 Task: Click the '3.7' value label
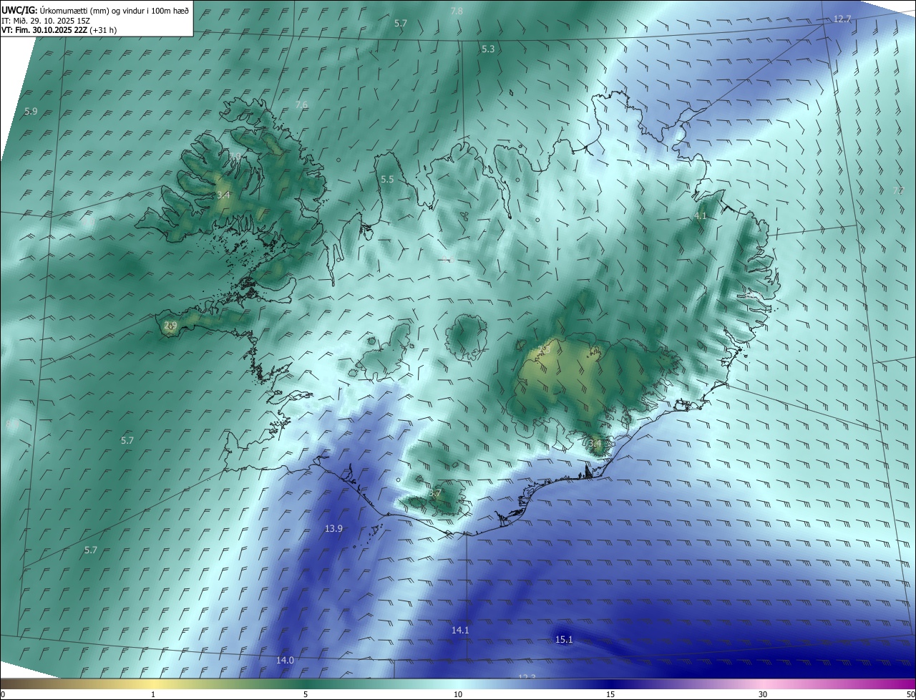(435, 493)
